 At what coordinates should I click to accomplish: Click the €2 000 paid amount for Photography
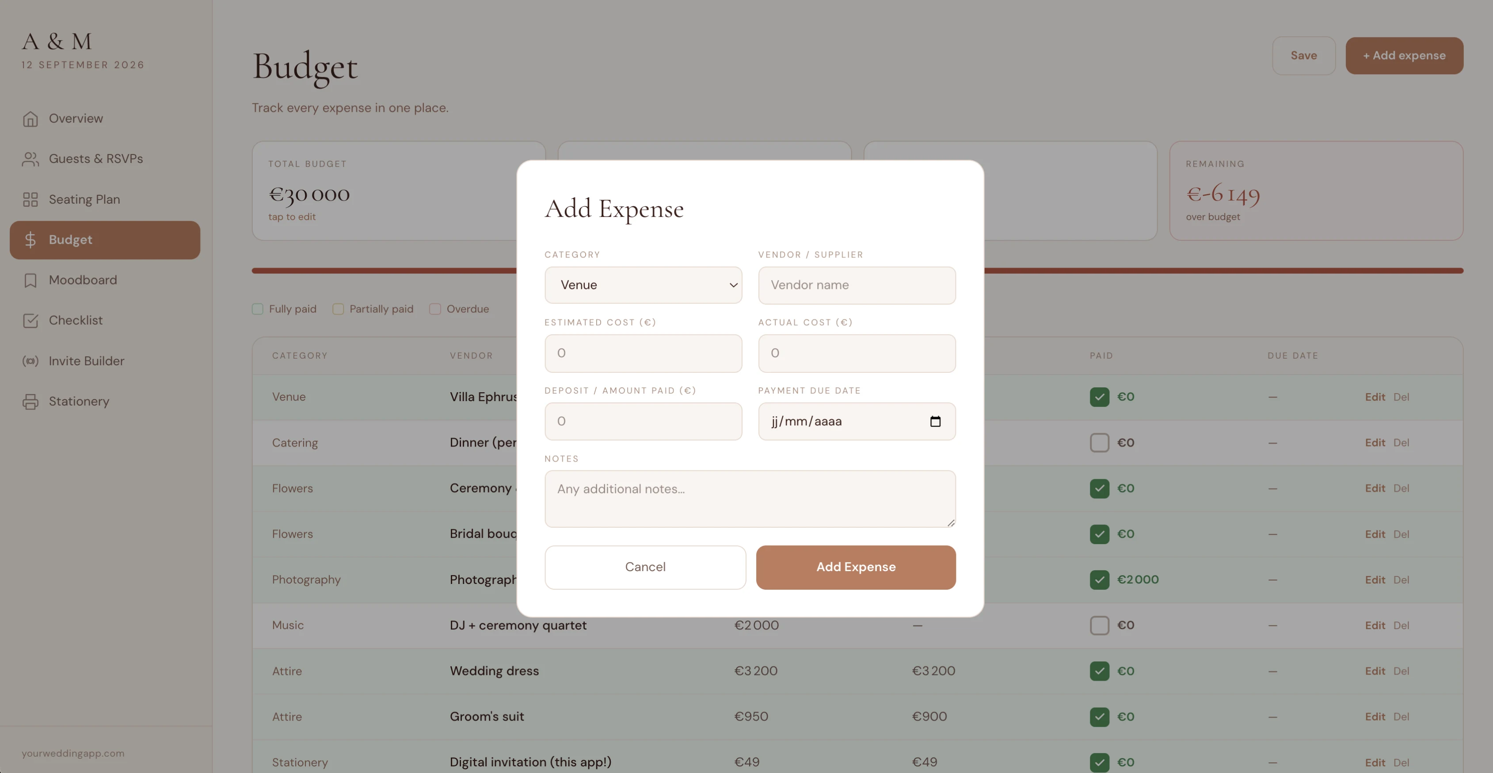click(x=1138, y=580)
